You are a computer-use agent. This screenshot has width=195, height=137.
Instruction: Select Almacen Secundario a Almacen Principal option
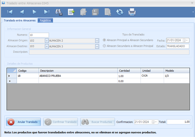click(x=105, y=46)
